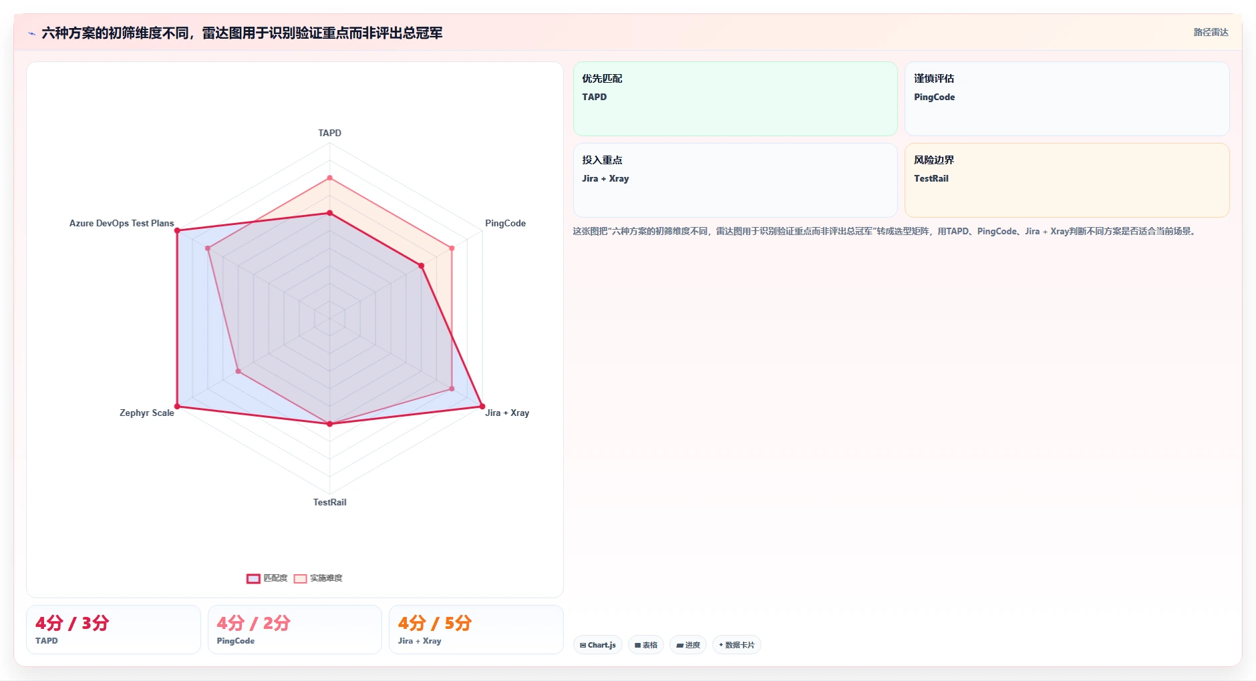Click the description paragraph starting 这张图把
The image size is (1256, 681).
click(885, 231)
